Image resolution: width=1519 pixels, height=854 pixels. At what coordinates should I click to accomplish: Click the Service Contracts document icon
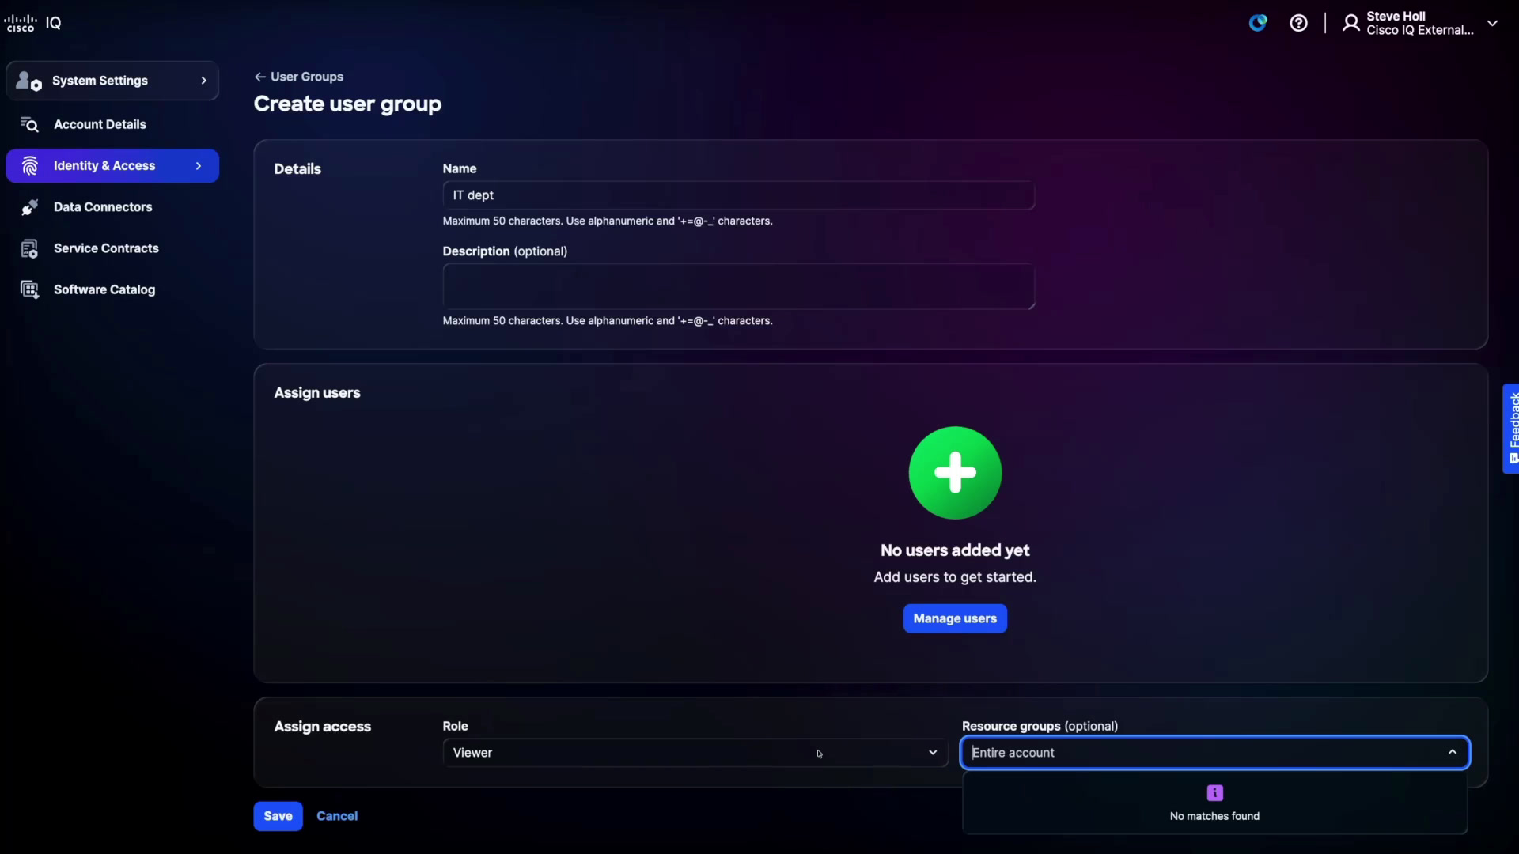click(x=29, y=248)
